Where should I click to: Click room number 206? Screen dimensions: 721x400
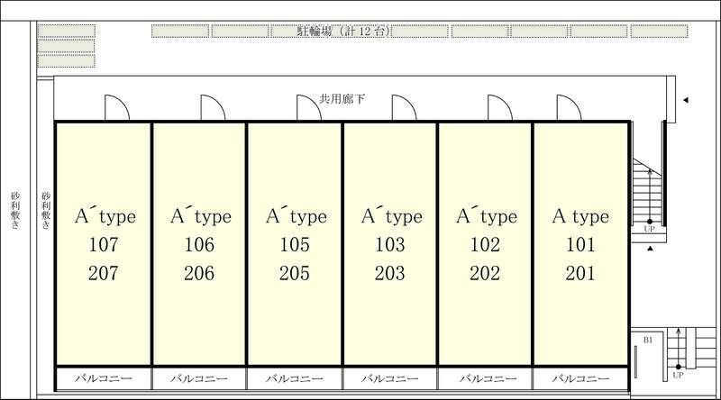click(x=199, y=273)
